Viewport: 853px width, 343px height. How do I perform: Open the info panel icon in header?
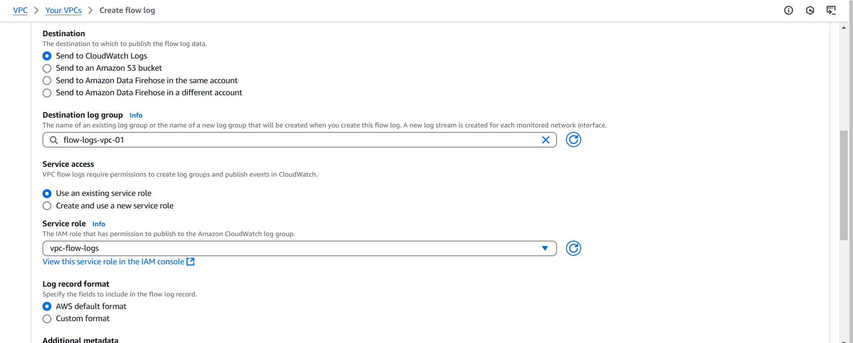[789, 10]
